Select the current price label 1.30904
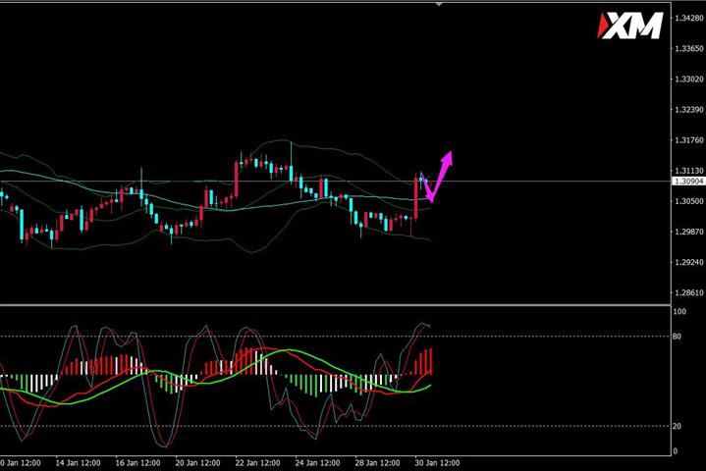Viewport: 706px width, 471px height. [x=688, y=182]
